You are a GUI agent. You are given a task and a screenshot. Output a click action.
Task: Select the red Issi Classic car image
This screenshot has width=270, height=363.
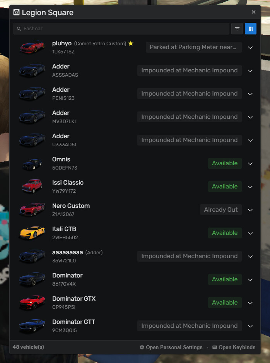[x=32, y=186]
